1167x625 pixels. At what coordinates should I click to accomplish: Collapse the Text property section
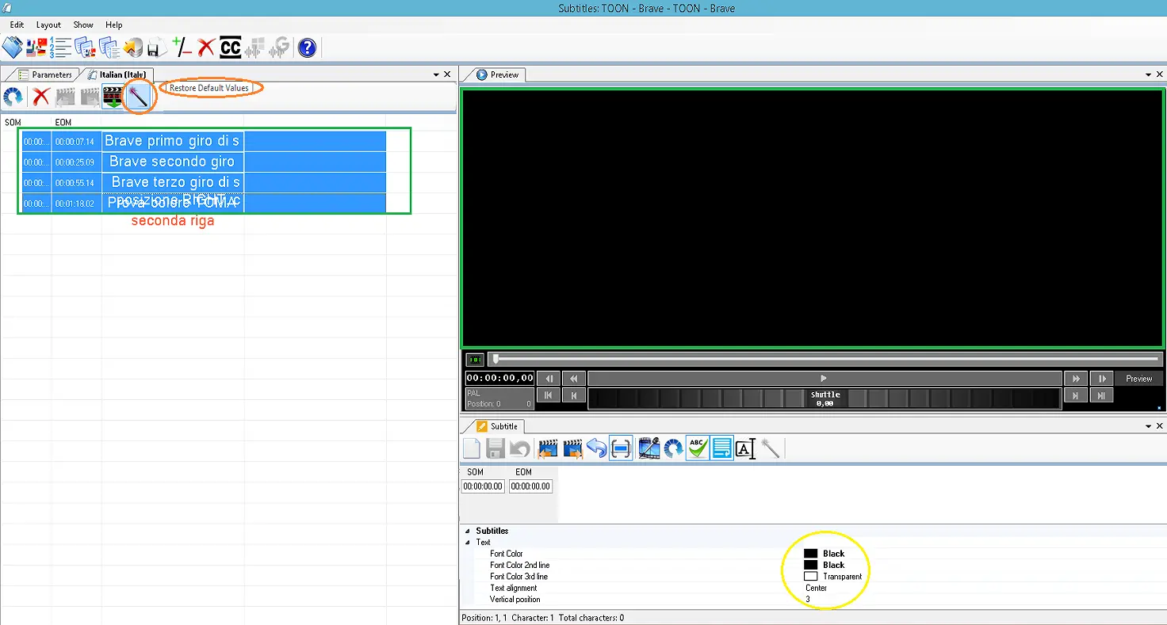466,543
